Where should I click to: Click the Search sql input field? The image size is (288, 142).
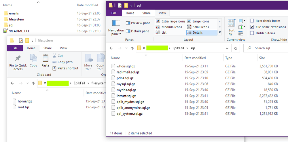pos(269,48)
